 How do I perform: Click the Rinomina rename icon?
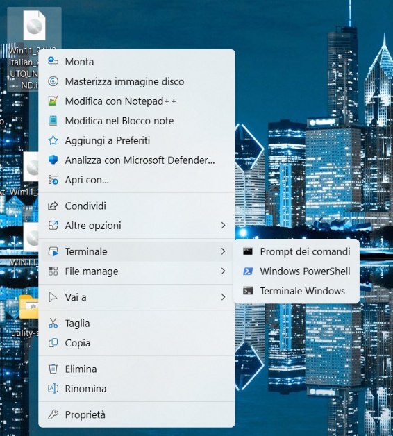tap(53, 389)
